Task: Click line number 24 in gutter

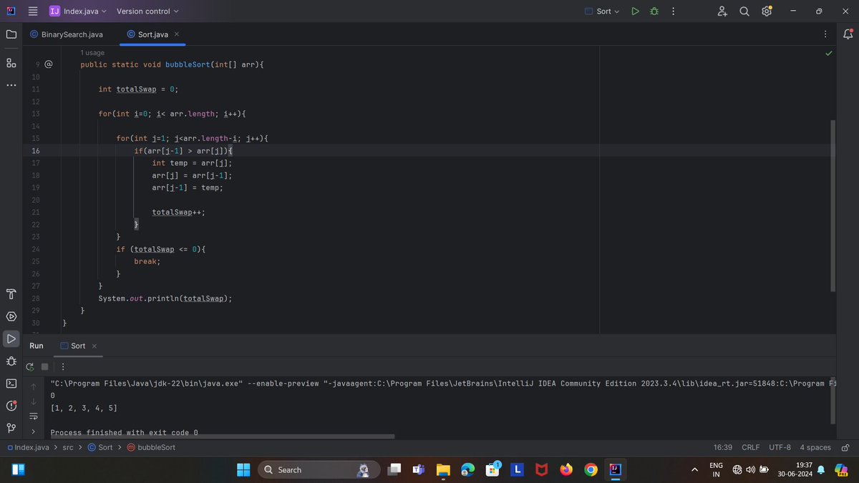Action: [x=36, y=249]
